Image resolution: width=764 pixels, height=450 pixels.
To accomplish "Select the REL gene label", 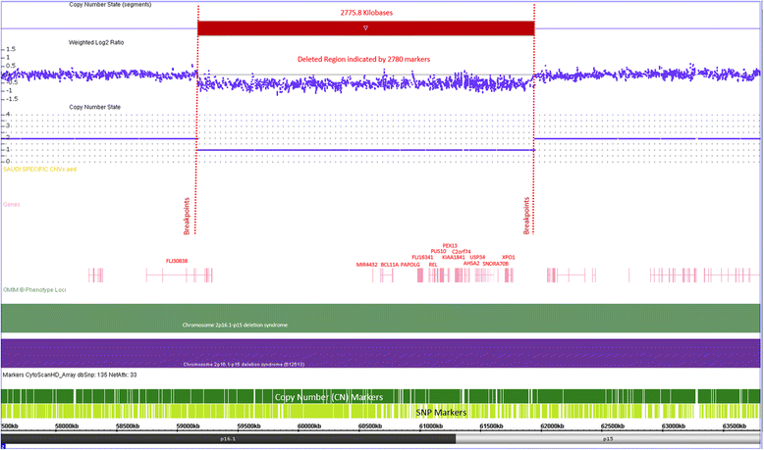I will pos(433,264).
